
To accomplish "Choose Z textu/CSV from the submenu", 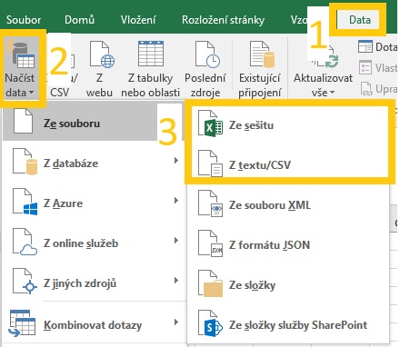I will coord(289,165).
